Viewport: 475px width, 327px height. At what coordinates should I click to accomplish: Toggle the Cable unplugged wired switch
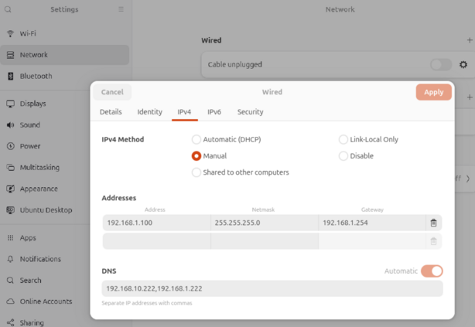(x=441, y=64)
